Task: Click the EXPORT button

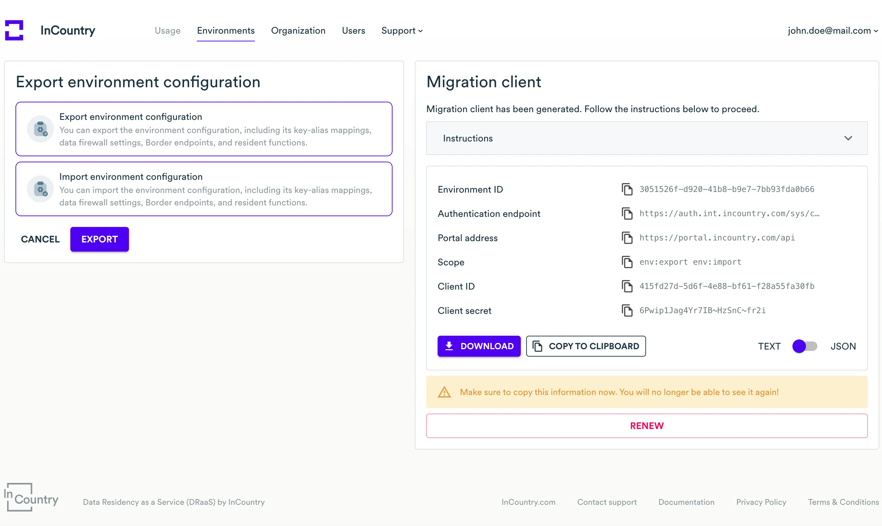Action: point(99,239)
